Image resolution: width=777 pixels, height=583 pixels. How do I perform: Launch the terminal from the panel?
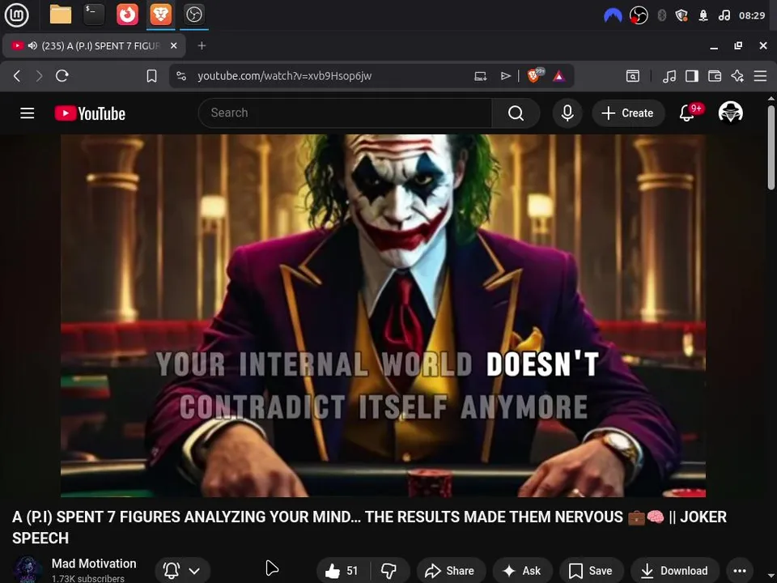[x=94, y=15]
